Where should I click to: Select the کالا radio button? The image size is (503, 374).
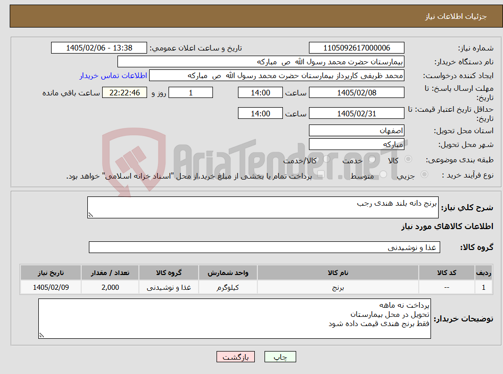[x=409, y=159]
